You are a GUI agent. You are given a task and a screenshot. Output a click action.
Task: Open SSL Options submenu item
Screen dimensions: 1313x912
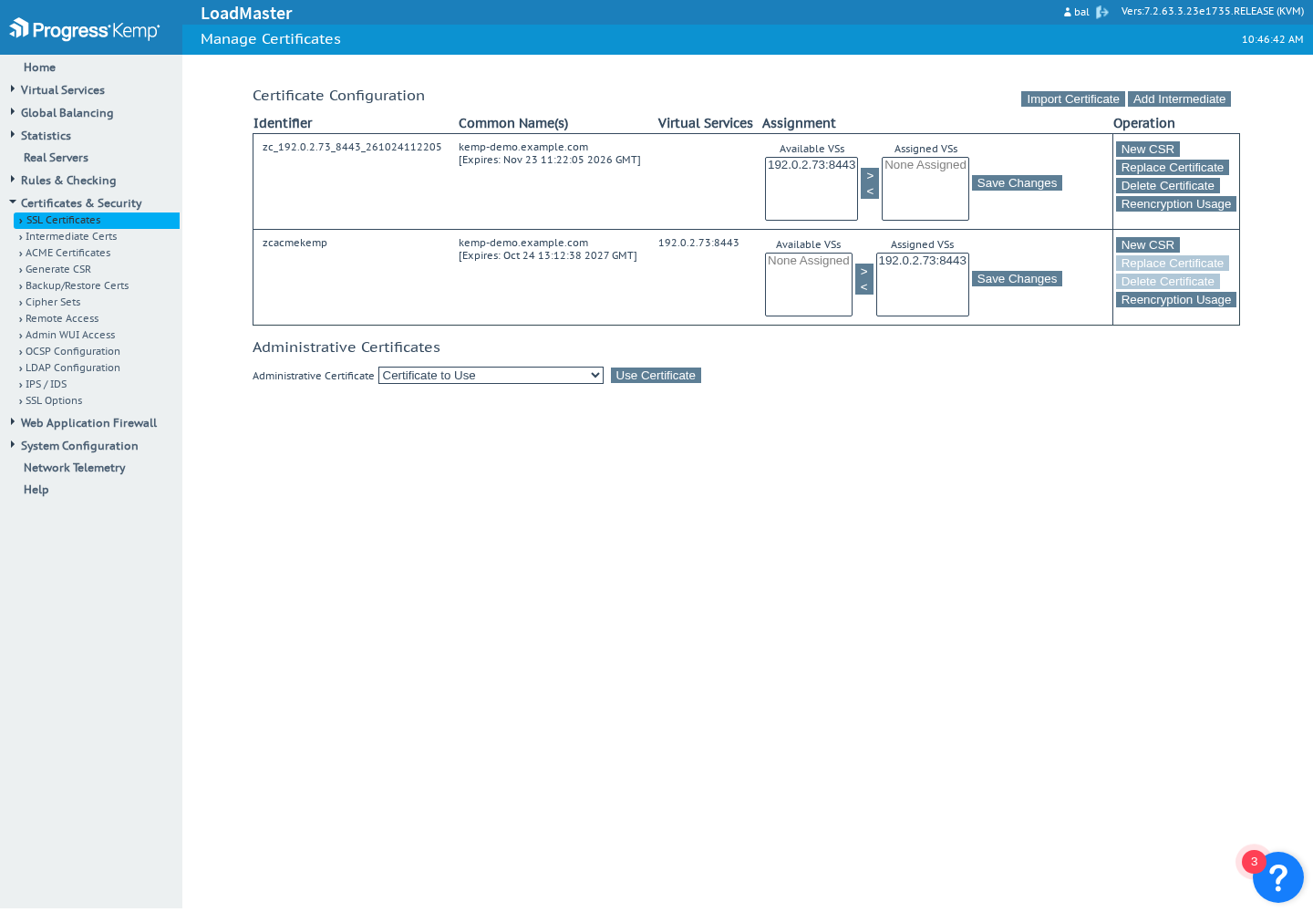point(54,401)
